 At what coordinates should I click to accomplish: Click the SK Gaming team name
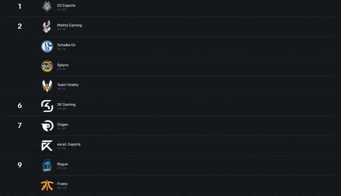tap(66, 104)
